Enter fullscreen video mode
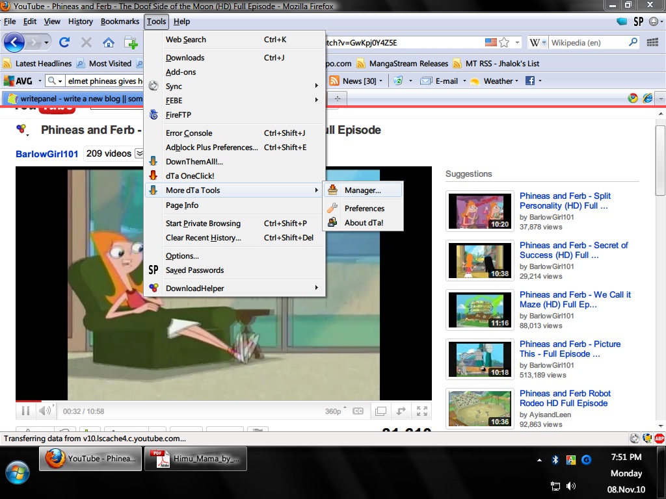Viewport: 666px width, 499px height. click(421, 411)
